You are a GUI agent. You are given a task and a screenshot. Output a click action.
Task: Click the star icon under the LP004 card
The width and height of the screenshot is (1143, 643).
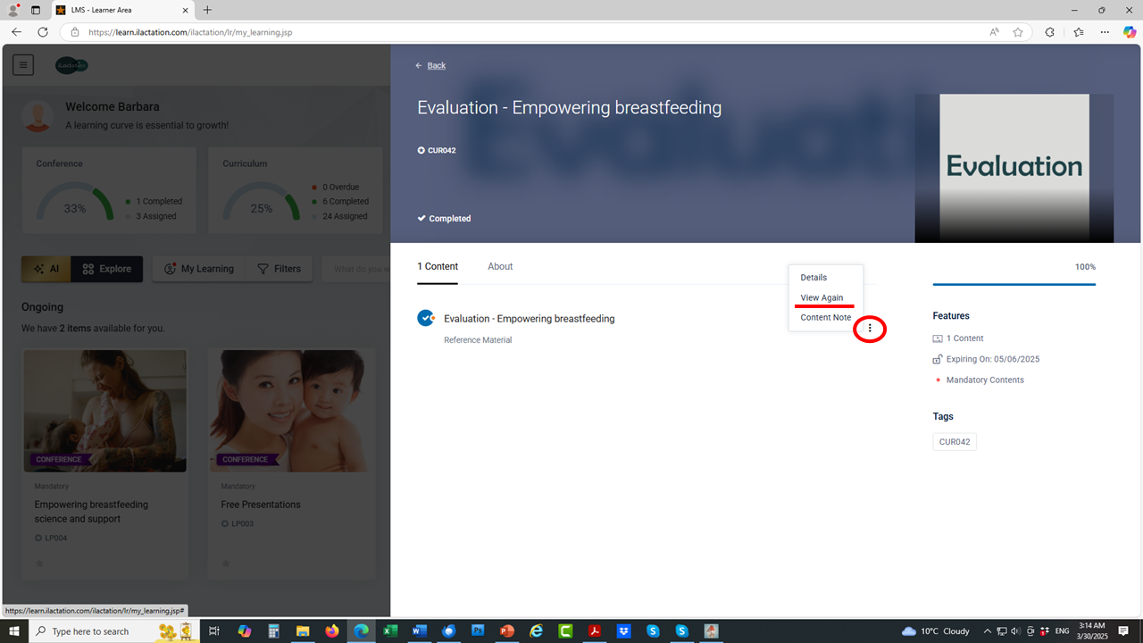click(x=38, y=564)
